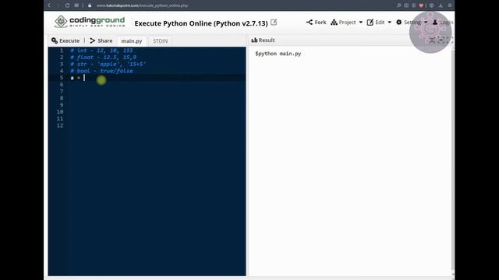499x280 pixels.
Task: Open the Edit dropdown menu
Action: (x=379, y=23)
